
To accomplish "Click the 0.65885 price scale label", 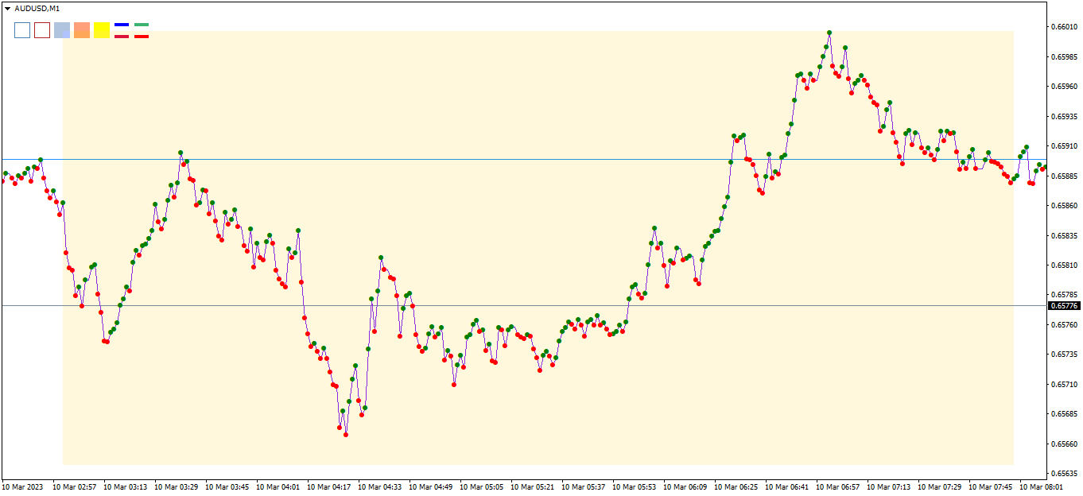I will [x=1064, y=176].
